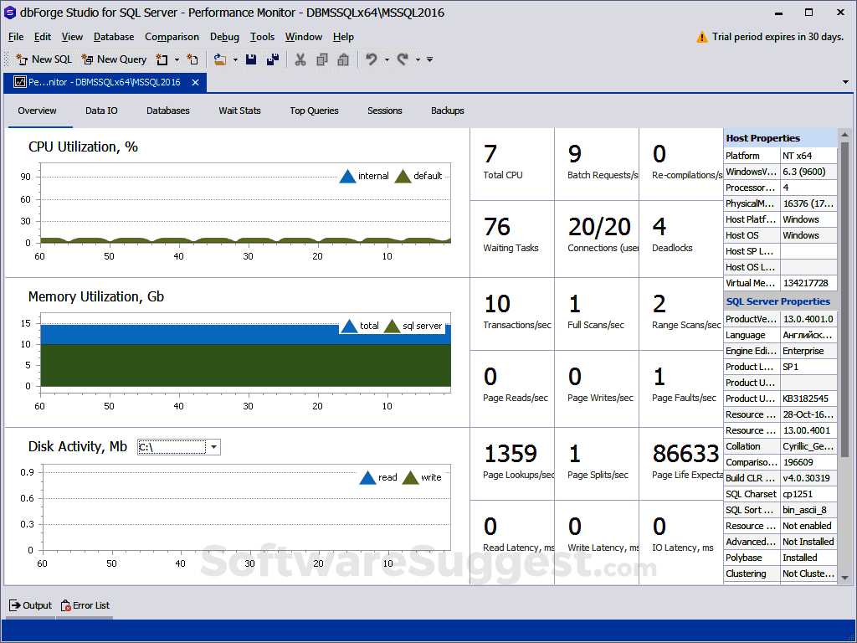Click the Copy icon on the toolbar
This screenshot has height=643, width=857.
coord(321,59)
